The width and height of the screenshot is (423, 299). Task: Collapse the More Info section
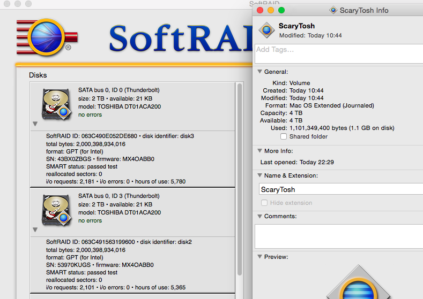pyautogui.click(x=259, y=151)
